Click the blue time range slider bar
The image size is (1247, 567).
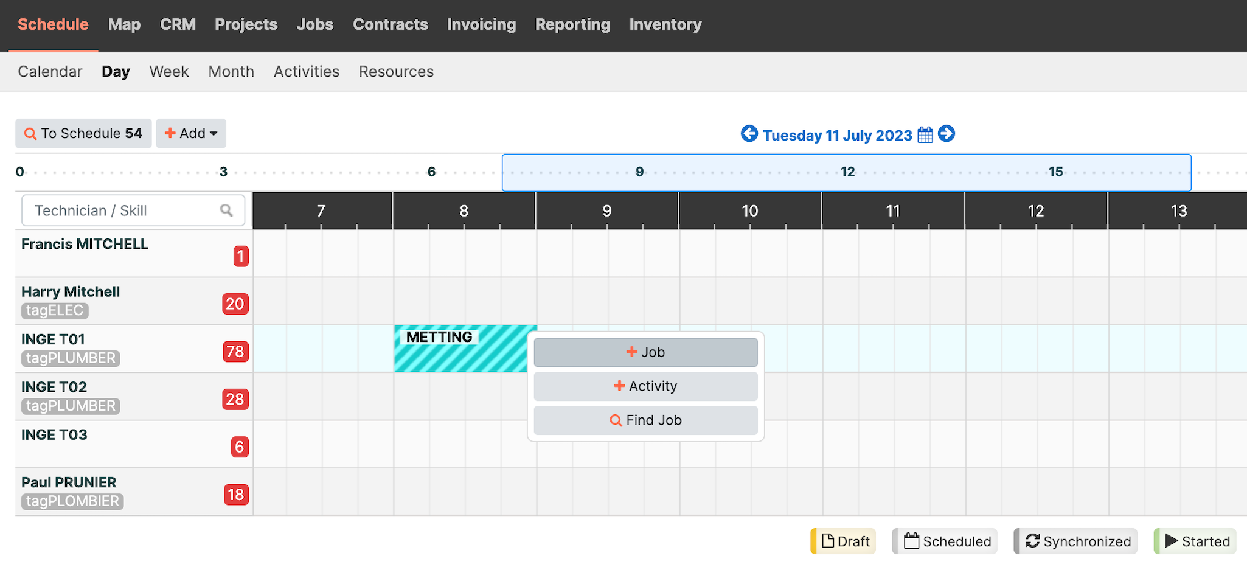point(846,173)
